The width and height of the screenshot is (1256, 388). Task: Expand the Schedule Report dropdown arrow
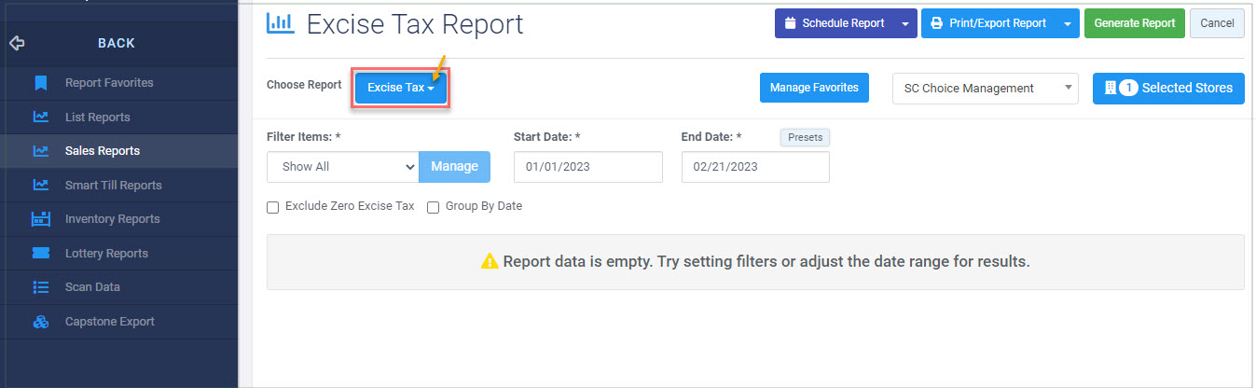(904, 23)
